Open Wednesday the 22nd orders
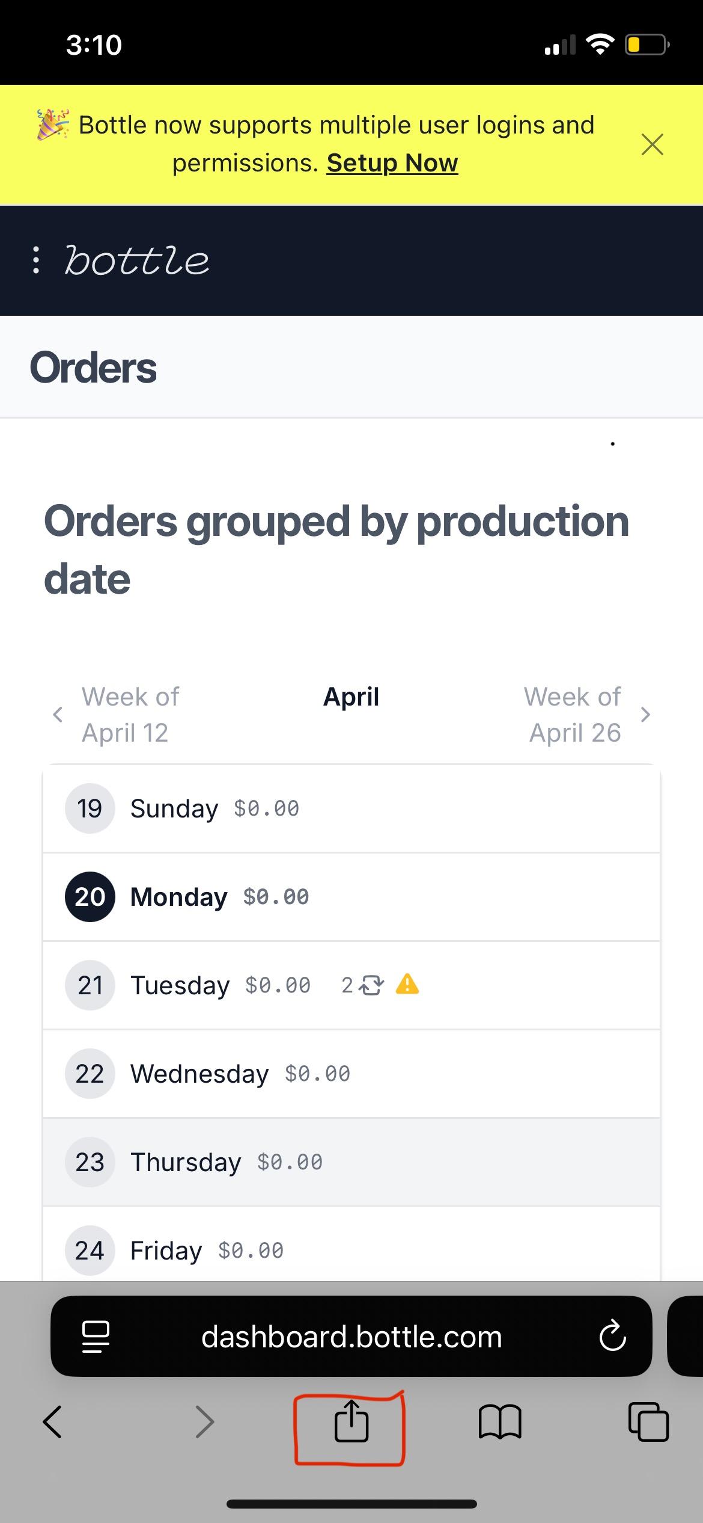The width and height of the screenshot is (703, 1523). pos(351,1074)
